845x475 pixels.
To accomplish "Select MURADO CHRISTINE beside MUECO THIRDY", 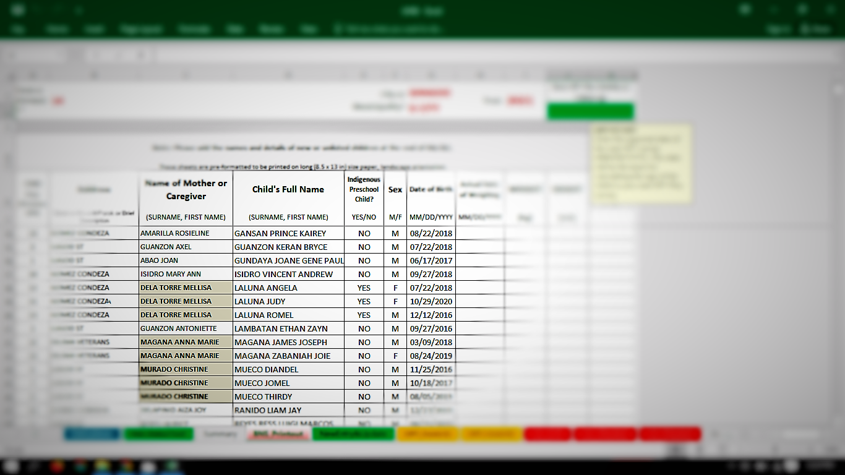I will [186, 396].
